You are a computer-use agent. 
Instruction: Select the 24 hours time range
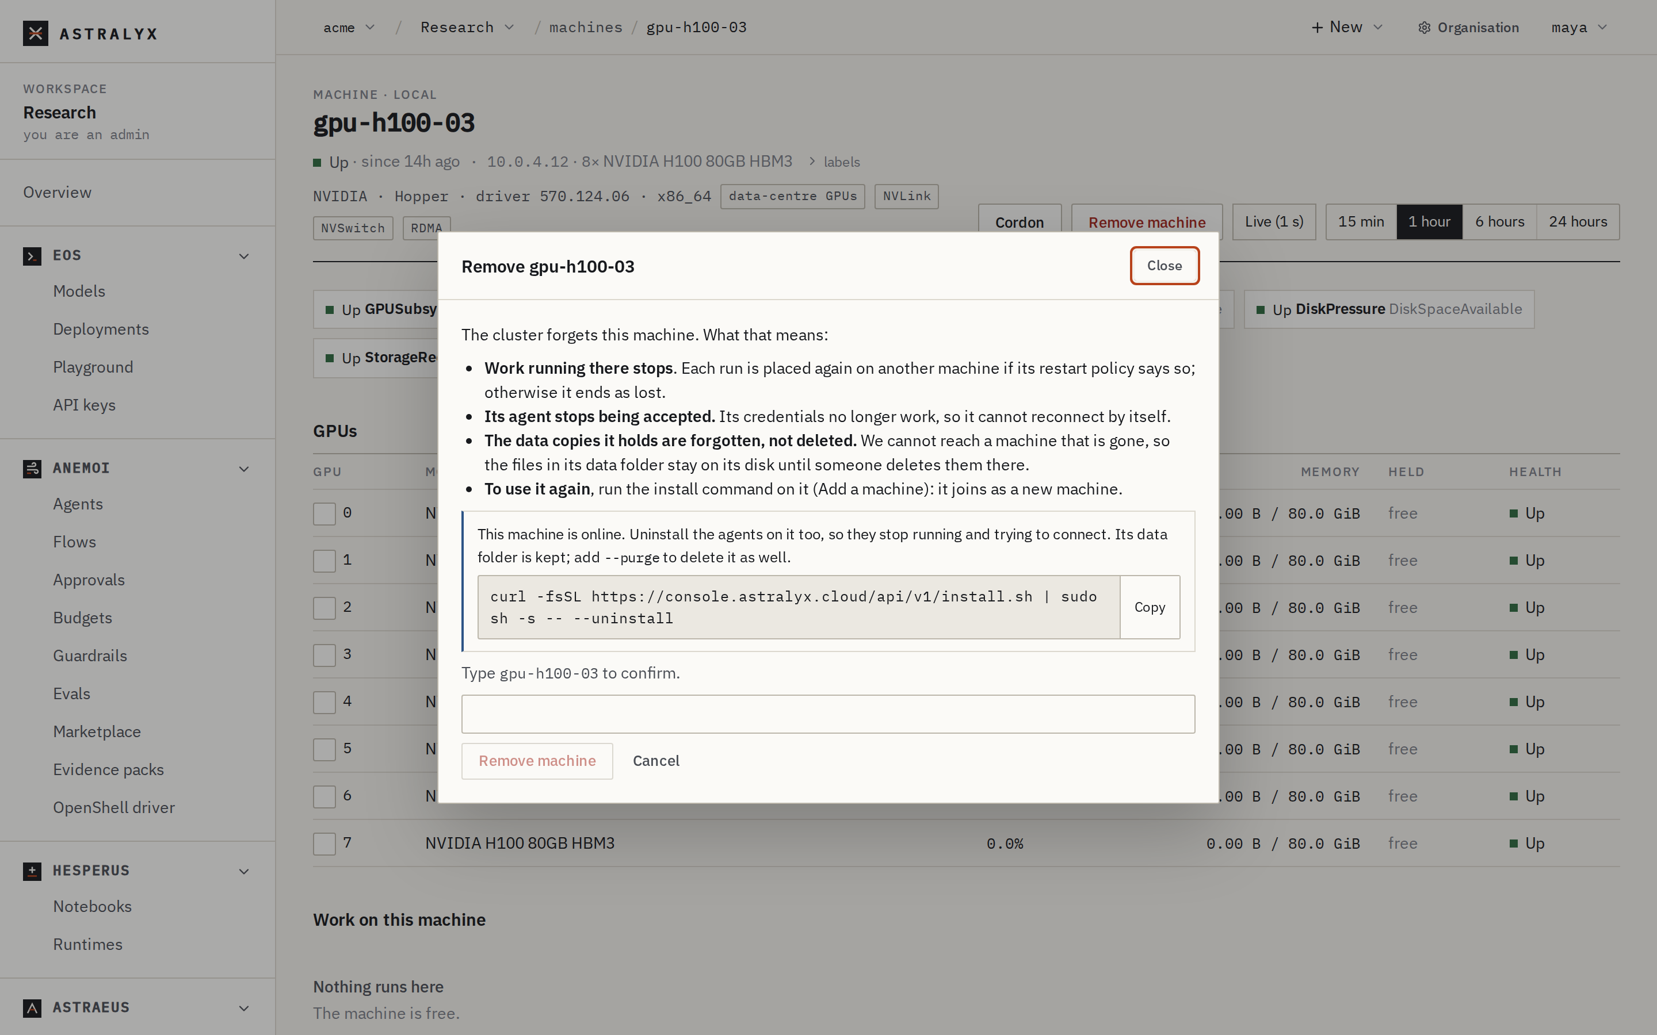(x=1578, y=222)
